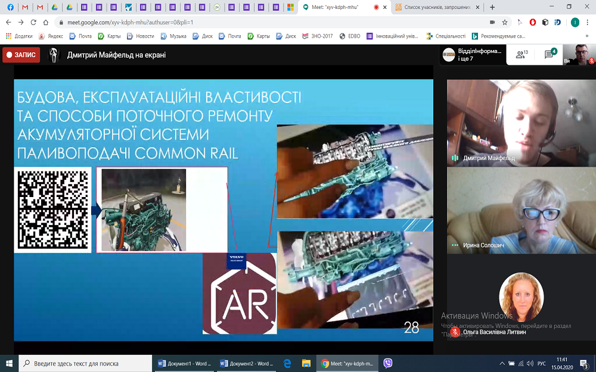The image size is (596, 372).
Task: Open the participants list showing 13 people
Action: [520, 54]
